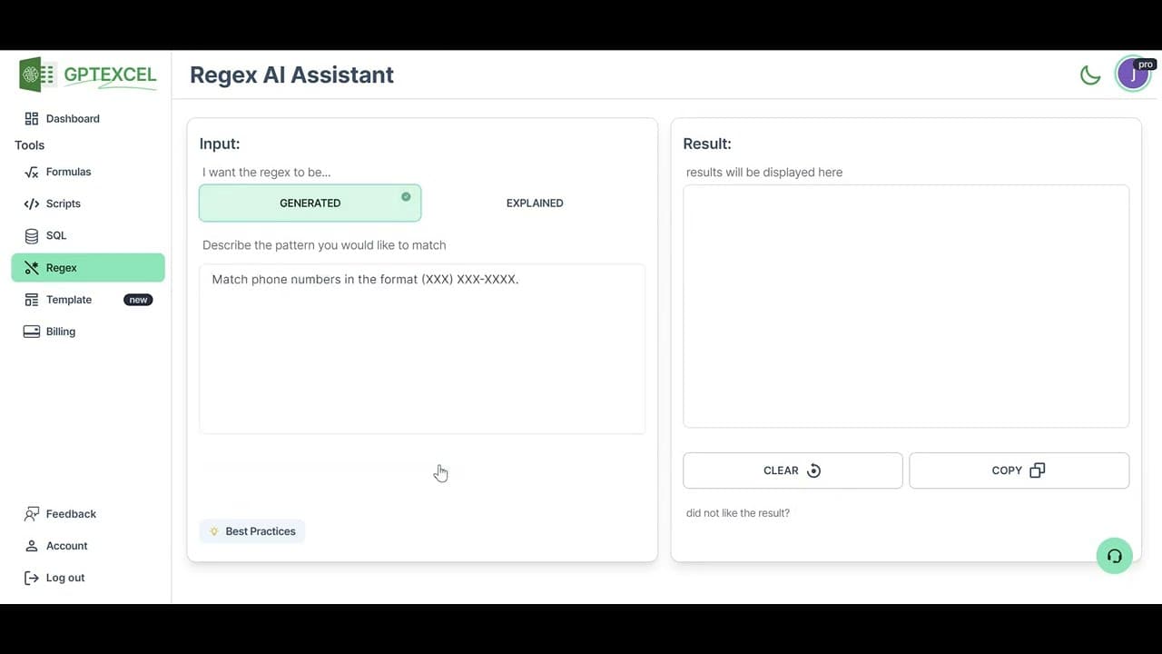Click the pattern description text box
This screenshot has height=654, width=1162.
[x=421, y=348]
